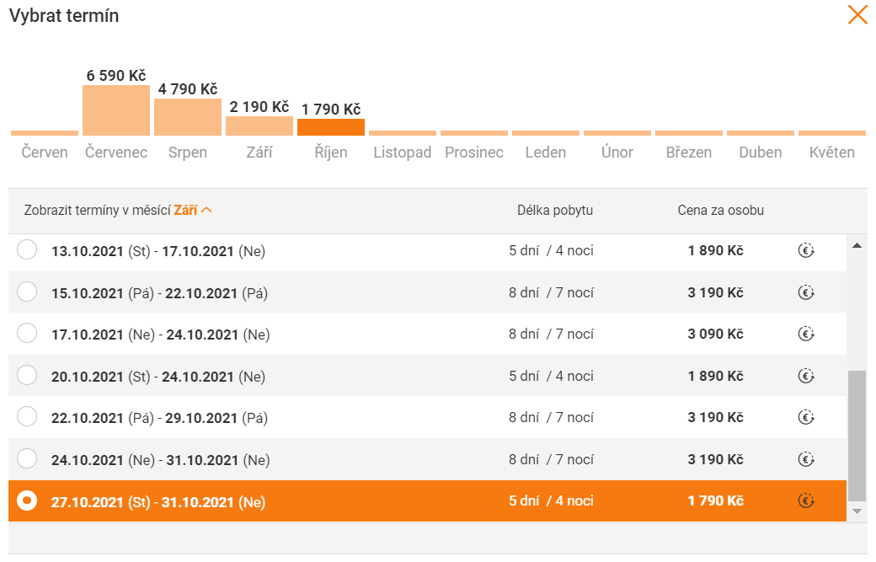Select term 27.10.2021 - 31.10.2021 radio
This screenshot has height=562, width=876.
click(27, 500)
